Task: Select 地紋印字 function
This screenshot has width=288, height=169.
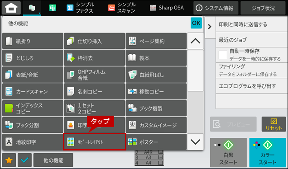Action: pos(33,142)
